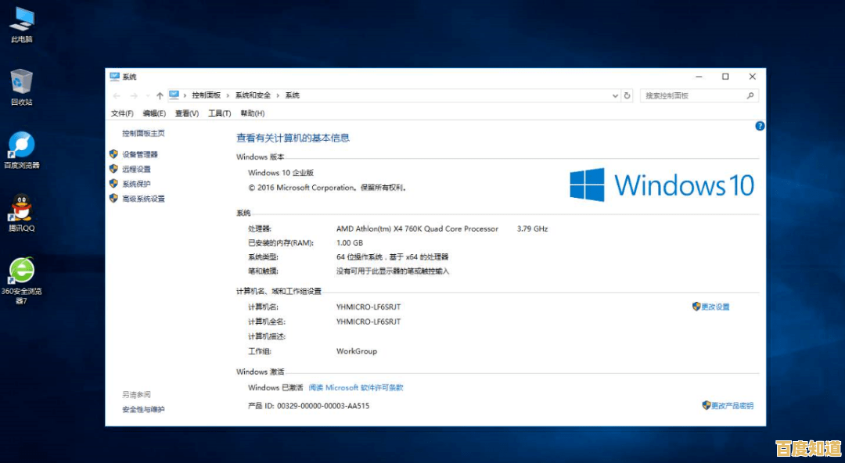Expand the 工具 menu
The height and width of the screenshot is (463, 845).
tap(217, 112)
